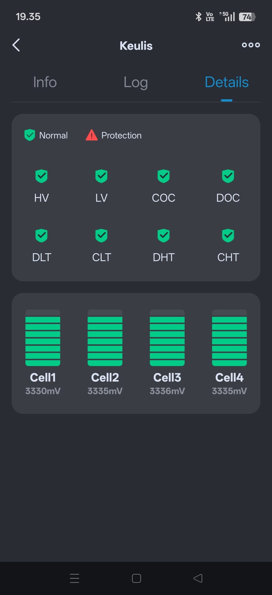
Task: Switch to the Info tab
Action: [x=45, y=82]
